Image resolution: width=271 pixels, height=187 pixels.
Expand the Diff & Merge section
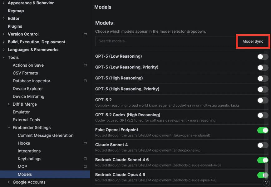point(9,104)
